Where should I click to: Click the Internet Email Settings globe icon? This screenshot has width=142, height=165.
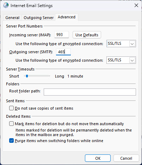point(6,5)
